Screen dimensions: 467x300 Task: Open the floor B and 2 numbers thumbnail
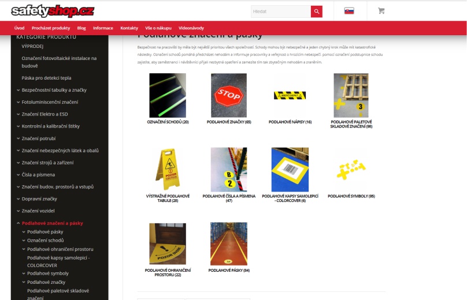(x=229, y=170)
